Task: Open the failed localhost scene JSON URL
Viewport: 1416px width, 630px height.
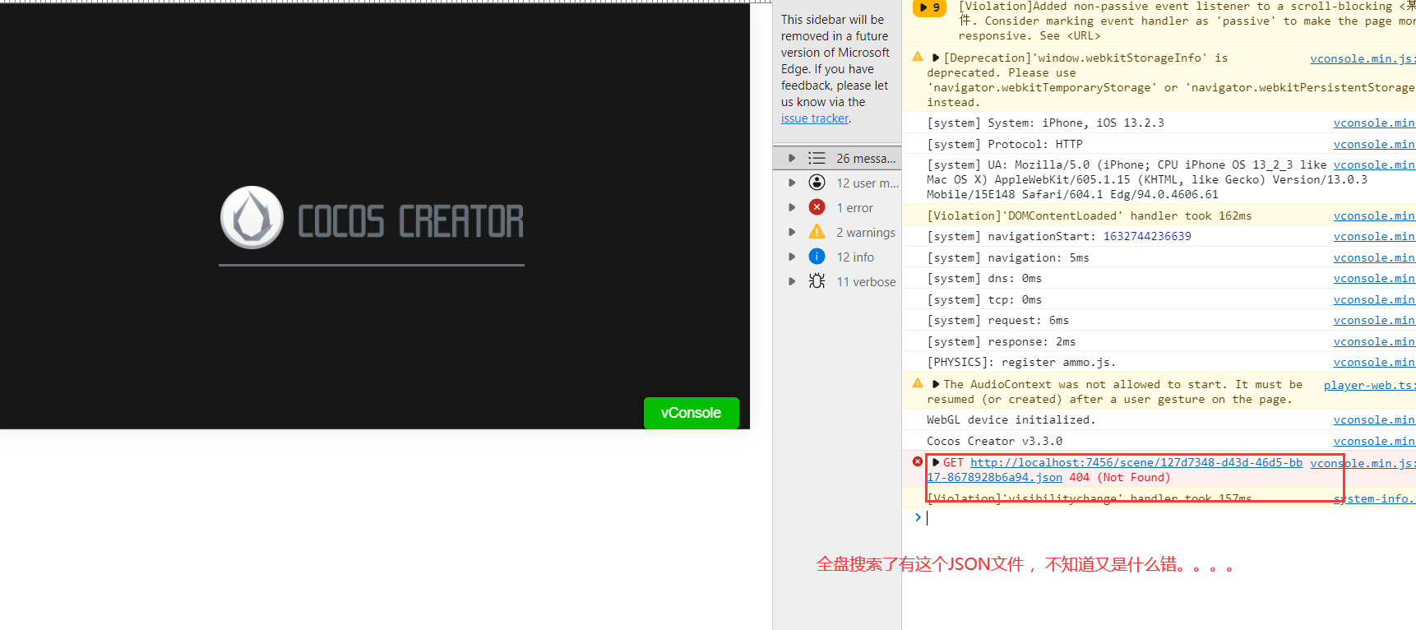Action: [x=1136, y=463]
